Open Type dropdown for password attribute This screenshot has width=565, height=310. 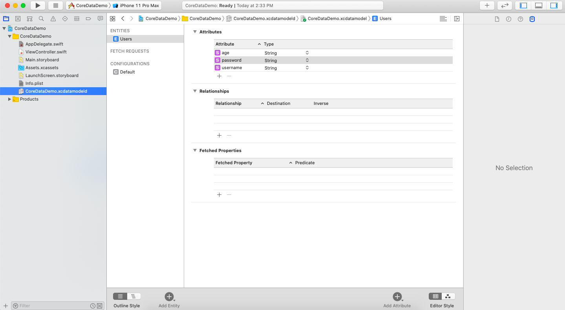(307, 61)
